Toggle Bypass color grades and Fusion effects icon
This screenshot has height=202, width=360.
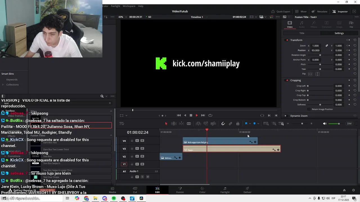(x=271, y=17)
